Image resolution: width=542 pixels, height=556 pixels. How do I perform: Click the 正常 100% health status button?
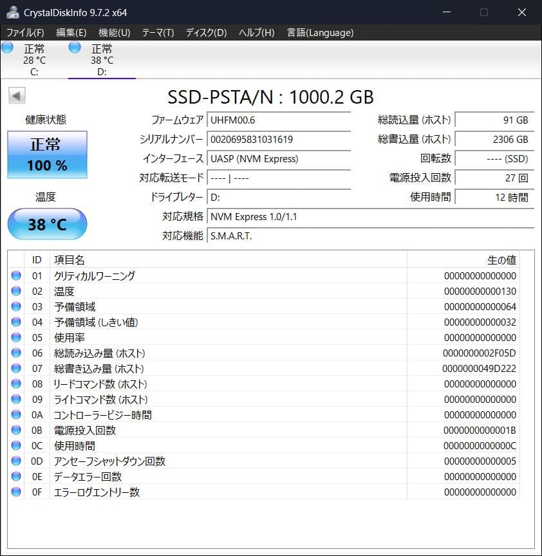(x=46, y=154)
